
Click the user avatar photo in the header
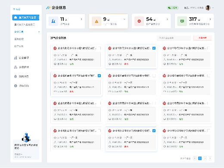208,8
